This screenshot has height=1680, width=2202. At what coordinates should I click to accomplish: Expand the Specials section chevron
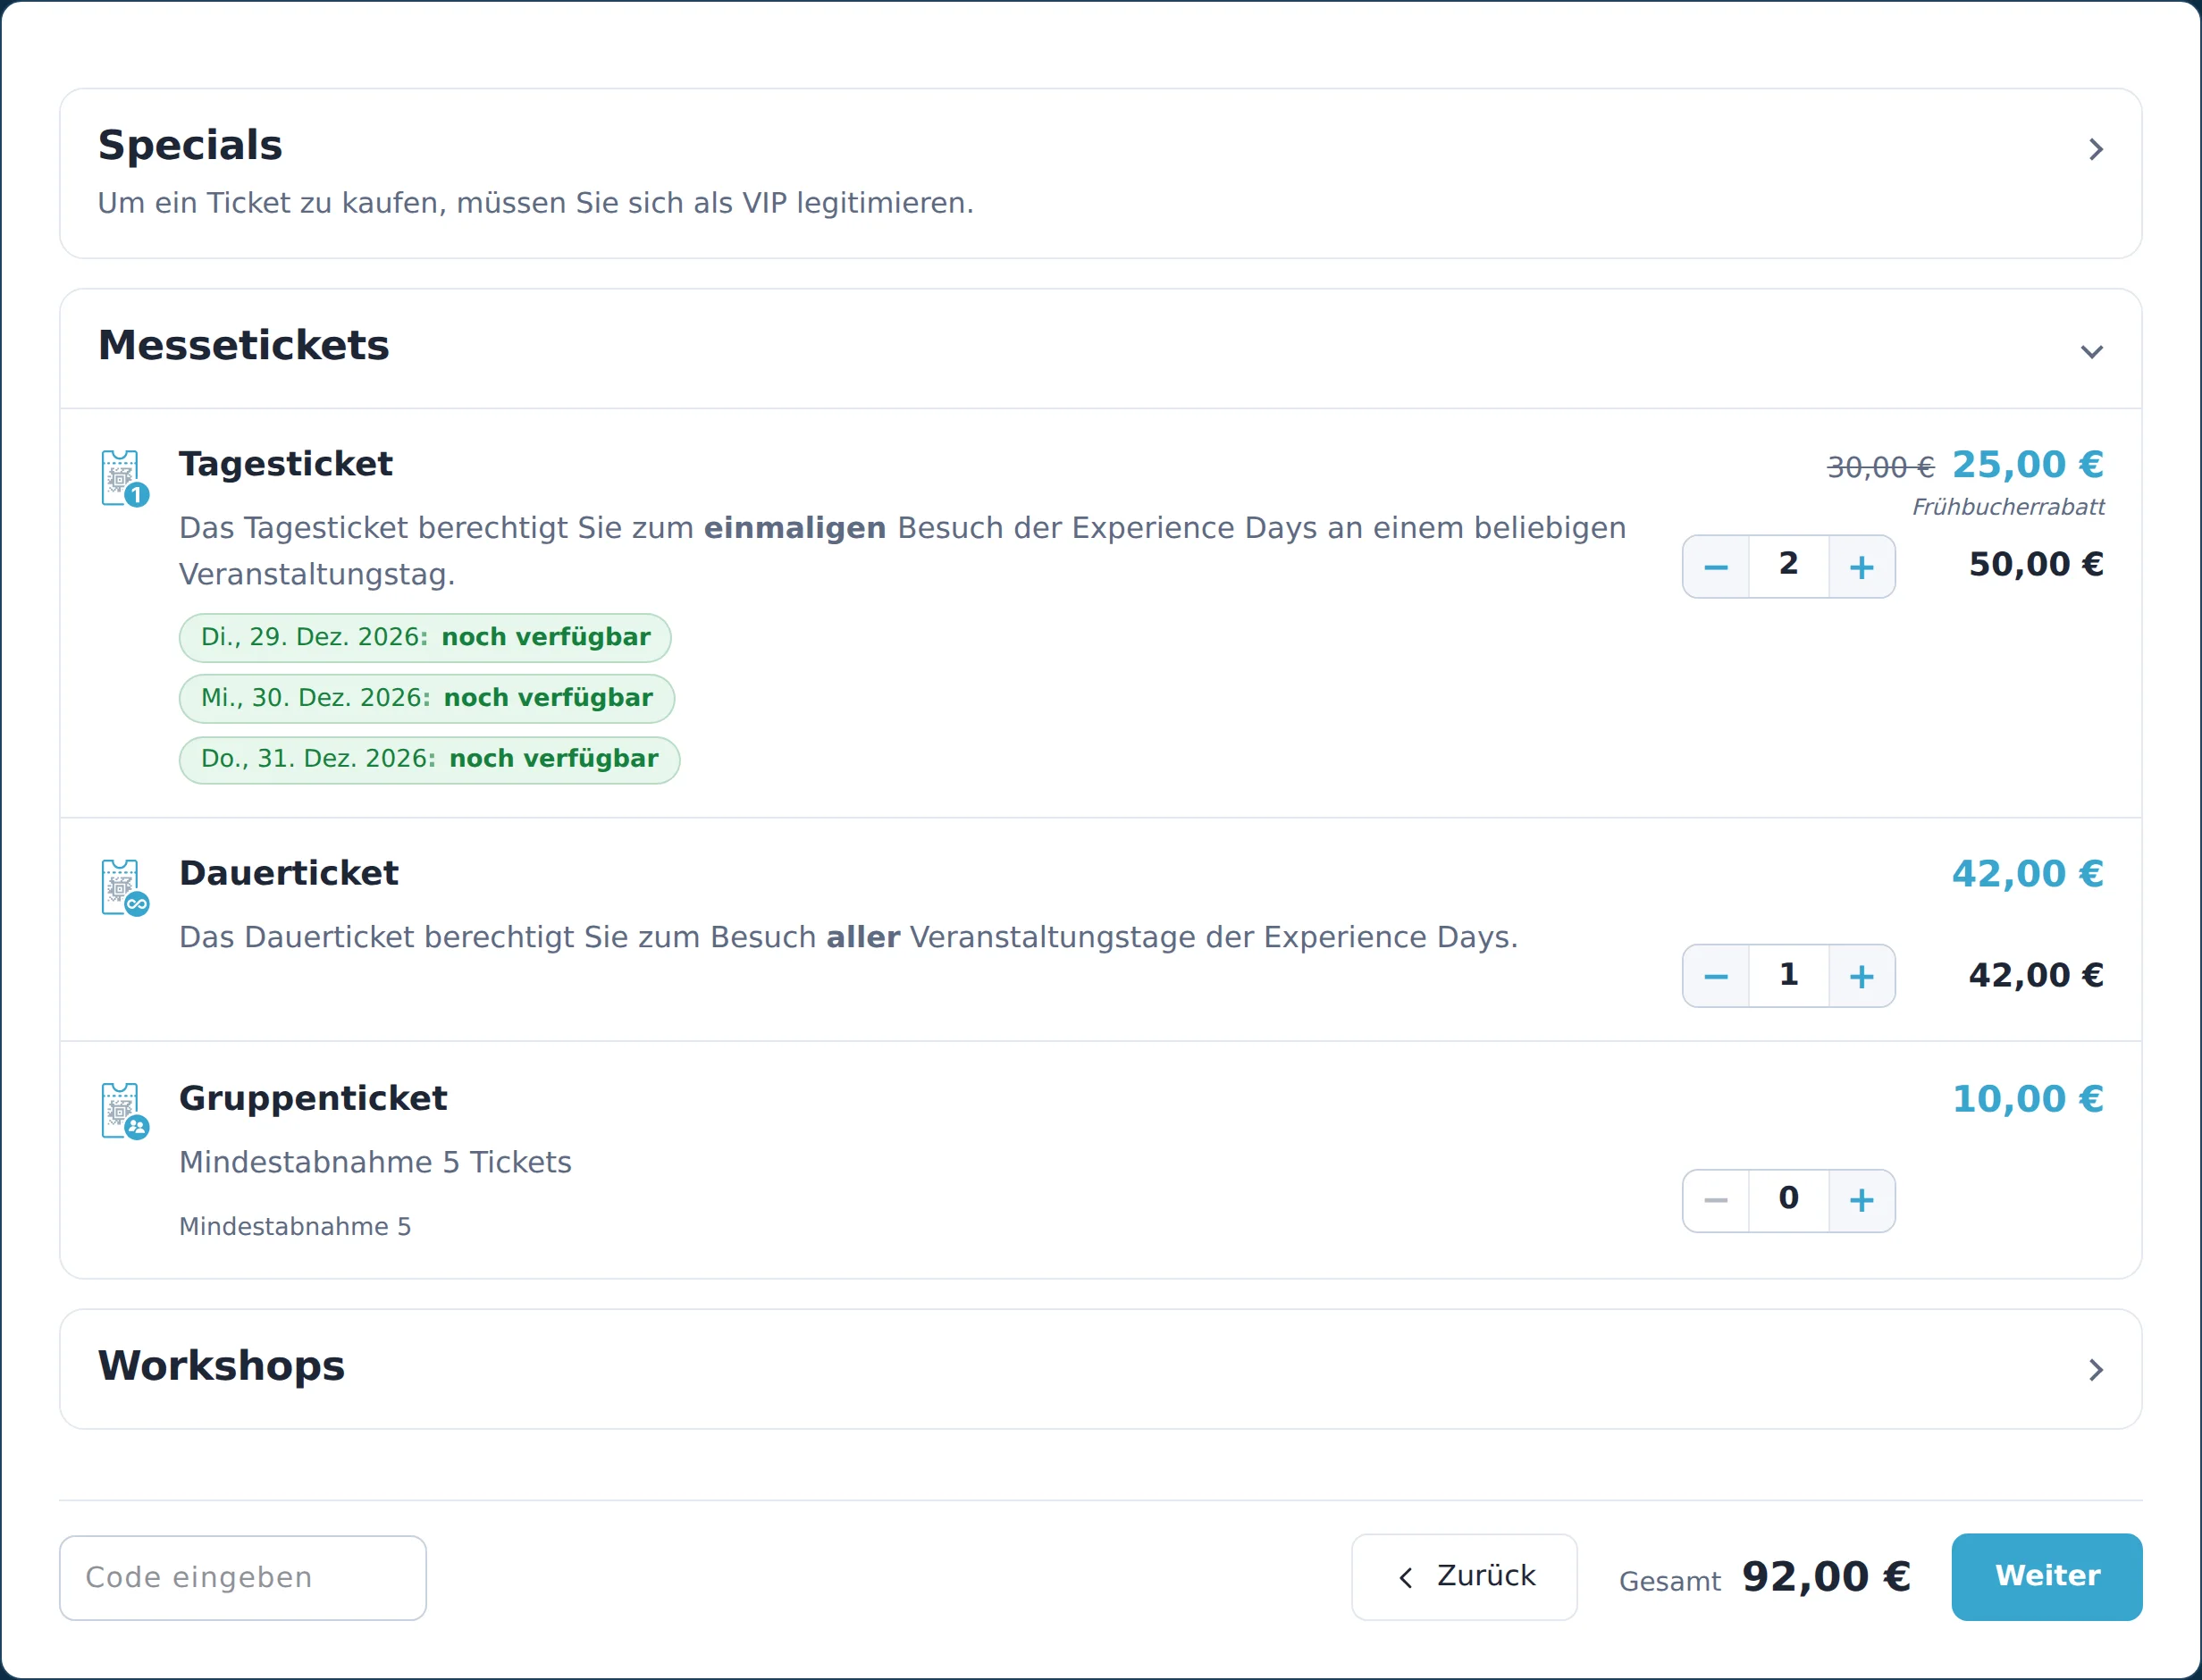pos(2096,149)
